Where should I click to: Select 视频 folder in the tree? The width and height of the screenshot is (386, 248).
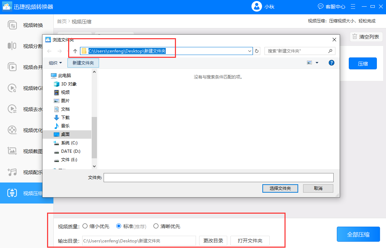click(x=61, y=92)
